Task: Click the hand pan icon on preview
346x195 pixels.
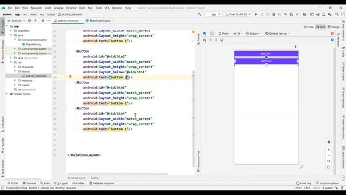Action: click(329, 142)
